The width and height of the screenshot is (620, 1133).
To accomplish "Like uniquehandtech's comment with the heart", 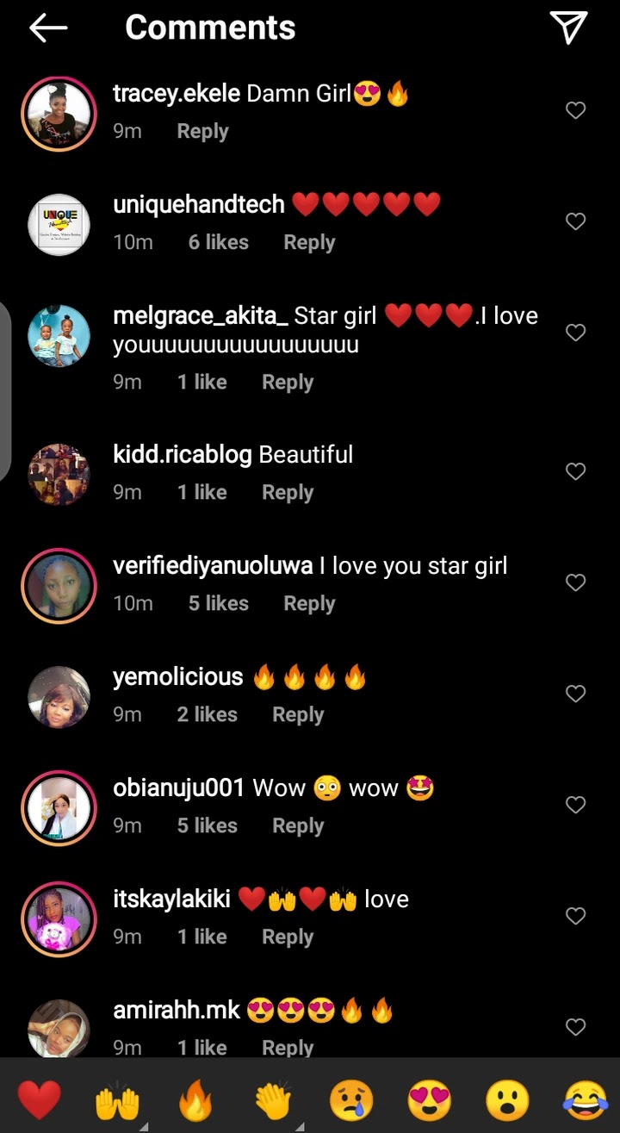I will [575, 221].
